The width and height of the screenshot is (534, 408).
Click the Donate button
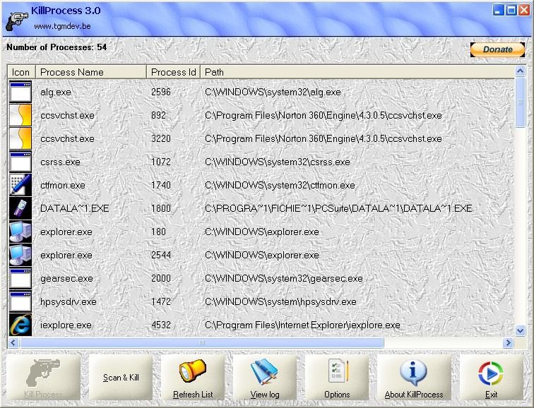(x=497, y=49)
